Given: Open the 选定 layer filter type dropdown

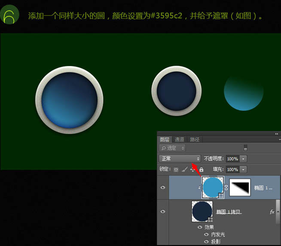Looking at the screenshot, I should pyautogui.click(x=172, y=148).
